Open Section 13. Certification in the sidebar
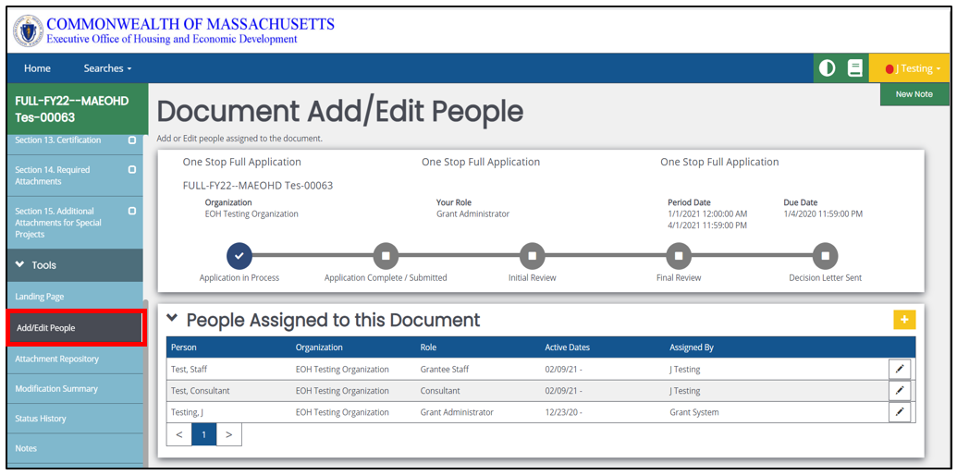The height and width of the screenshot is (475, 957). (58, 140)
